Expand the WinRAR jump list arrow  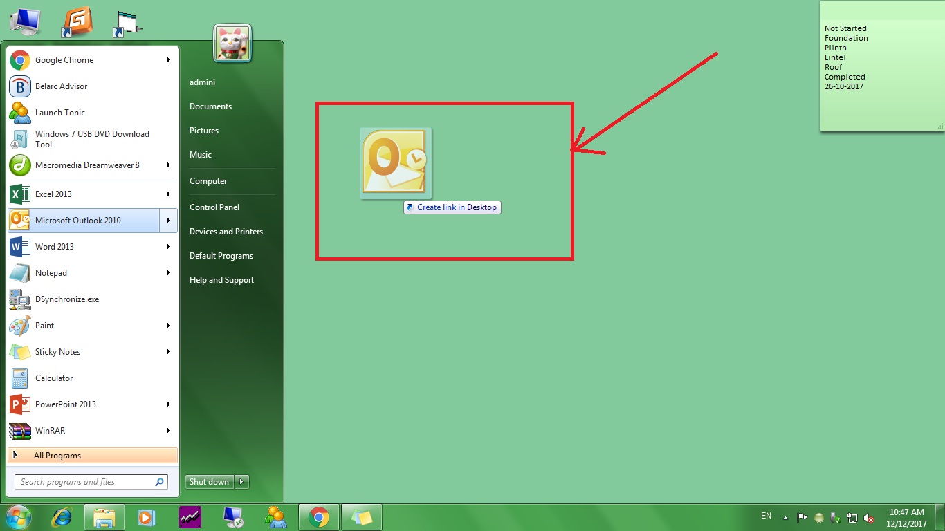[169, 431]
